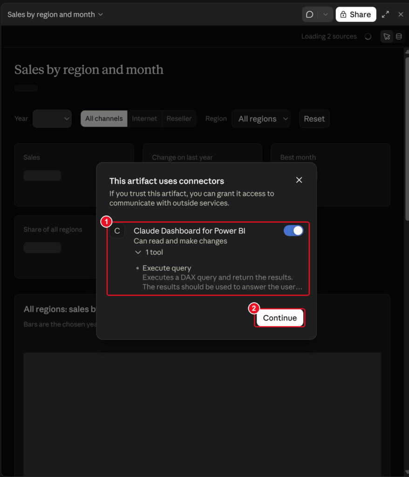This screenshot has height=477, width=409.
Task: Click 'Can read and make changes' text
Action: [180, 241]
